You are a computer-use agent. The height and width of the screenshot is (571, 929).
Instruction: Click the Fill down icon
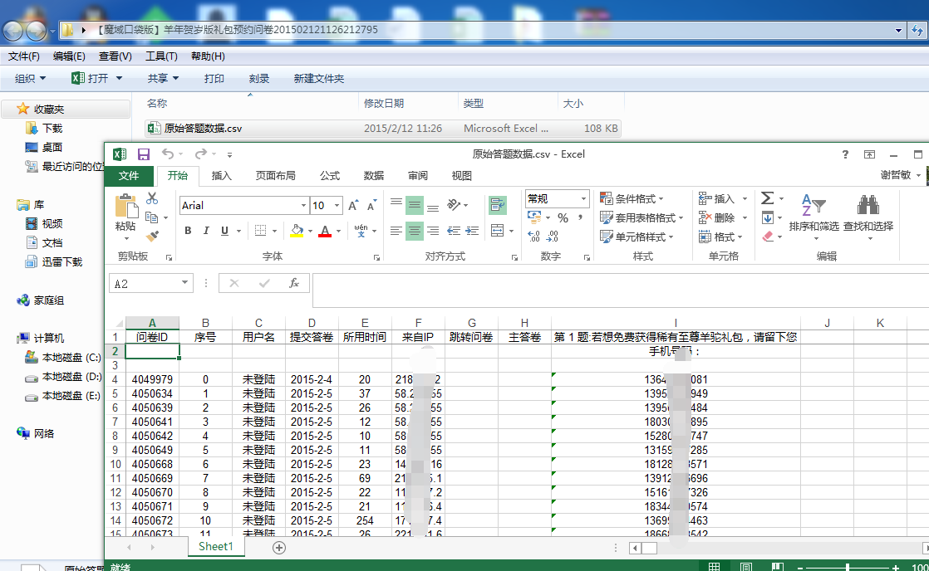point(767,217)
